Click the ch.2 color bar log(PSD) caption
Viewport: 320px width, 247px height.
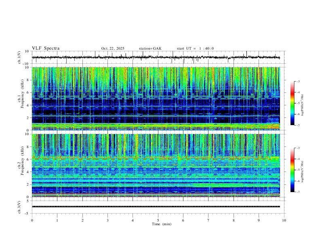pos(303,172)
